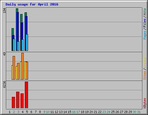Click the orange sites bar for day 4

(x=23, y=66)
